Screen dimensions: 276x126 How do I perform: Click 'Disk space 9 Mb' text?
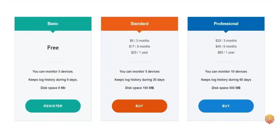click(x=53, y=88)
